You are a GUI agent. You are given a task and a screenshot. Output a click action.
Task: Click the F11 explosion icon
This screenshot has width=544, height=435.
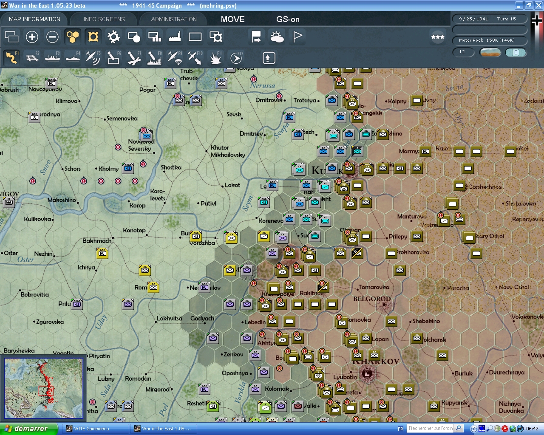tap(215, 58)
